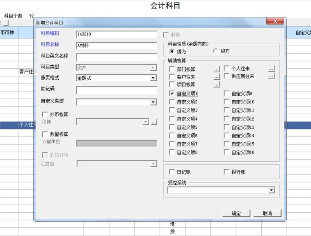Open the 账页格式 dropdown
Image resolution: width=311 pixels, height=236 pixels.
[153, 78]
